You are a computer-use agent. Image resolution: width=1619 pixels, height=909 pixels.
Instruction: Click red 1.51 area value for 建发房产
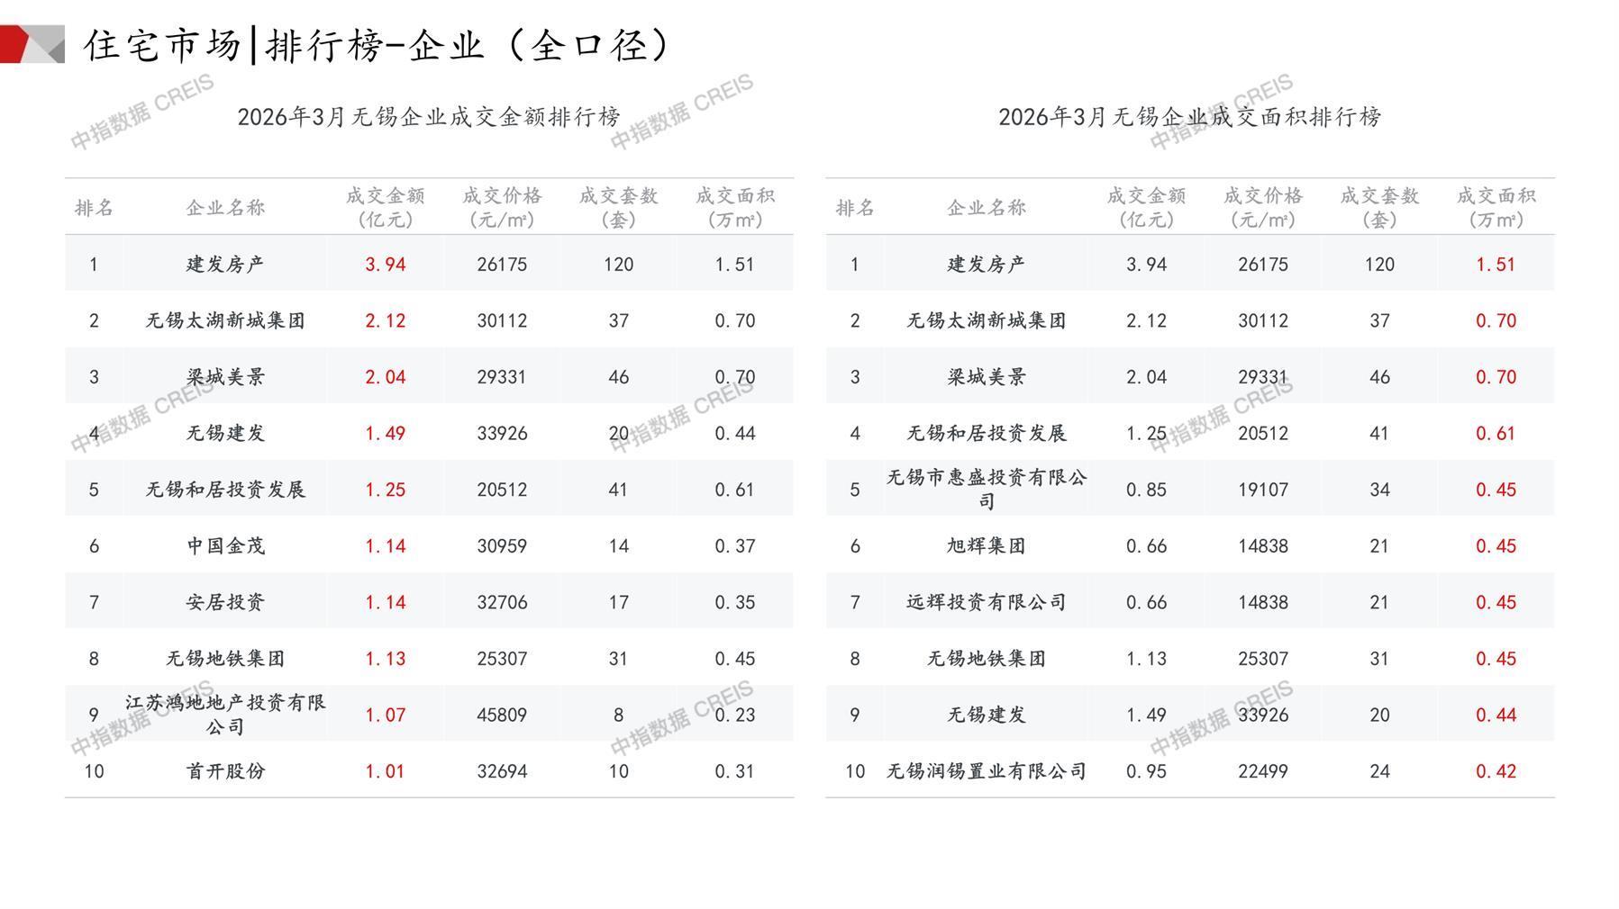(1495, 265)
